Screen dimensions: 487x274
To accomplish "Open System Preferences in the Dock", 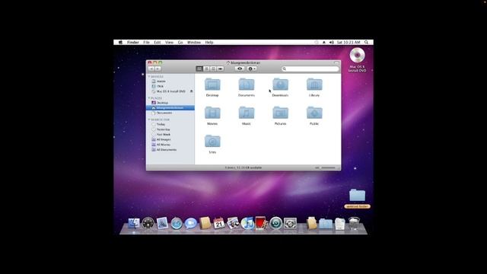I will [x=290, y=223].
